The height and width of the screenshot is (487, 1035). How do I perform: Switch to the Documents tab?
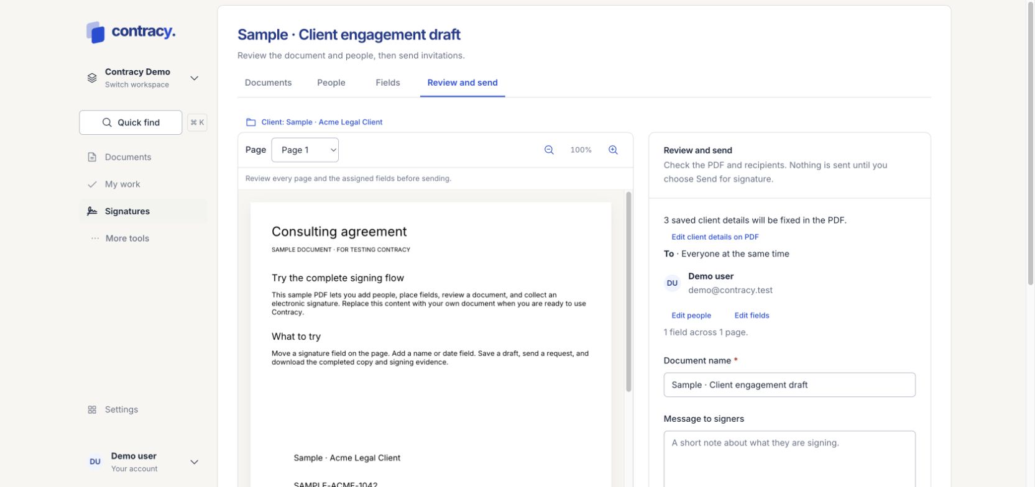tap(268, 83)
